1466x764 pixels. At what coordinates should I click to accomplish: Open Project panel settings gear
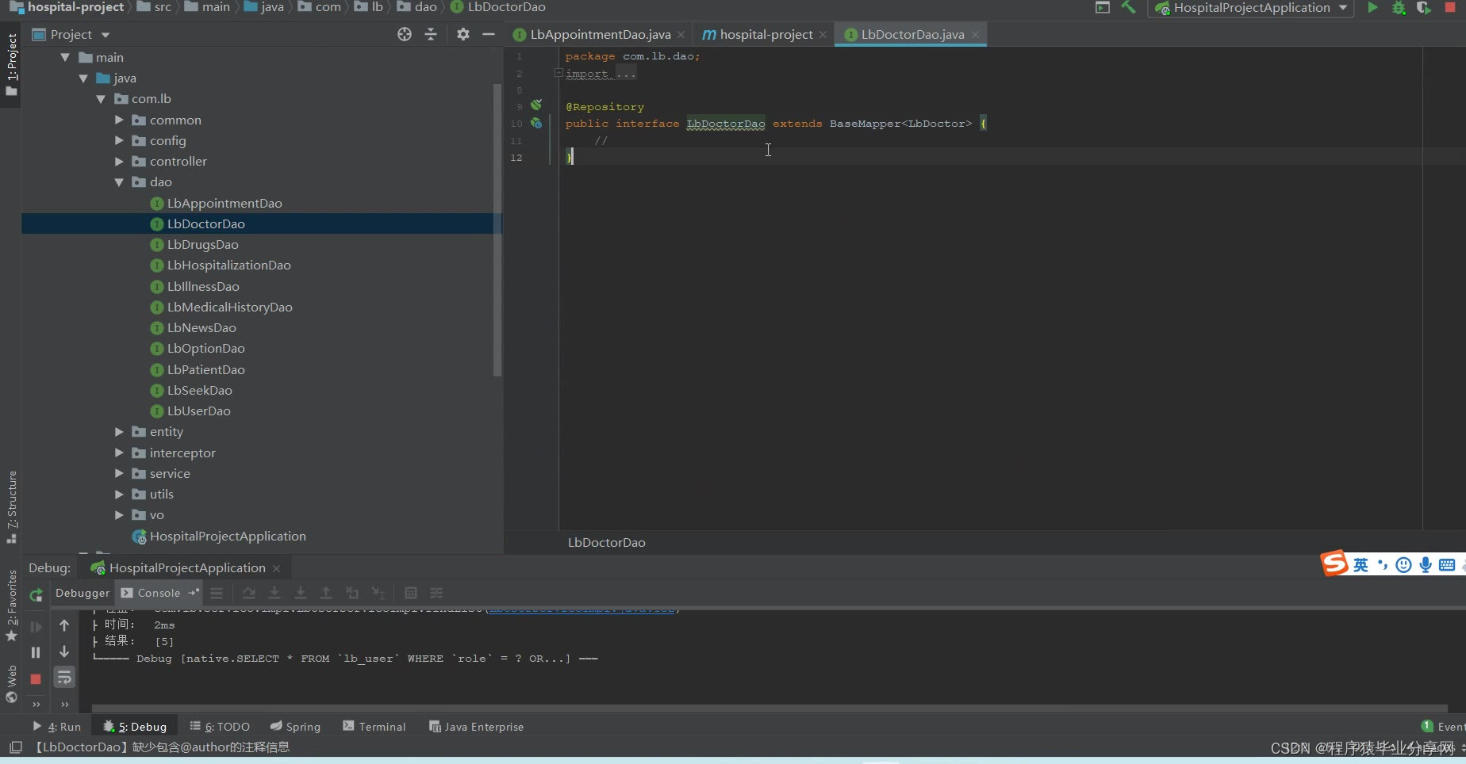coord(463,34)
